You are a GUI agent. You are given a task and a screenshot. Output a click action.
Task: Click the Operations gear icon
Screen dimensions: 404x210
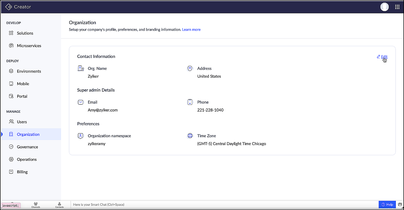point(11,159)
